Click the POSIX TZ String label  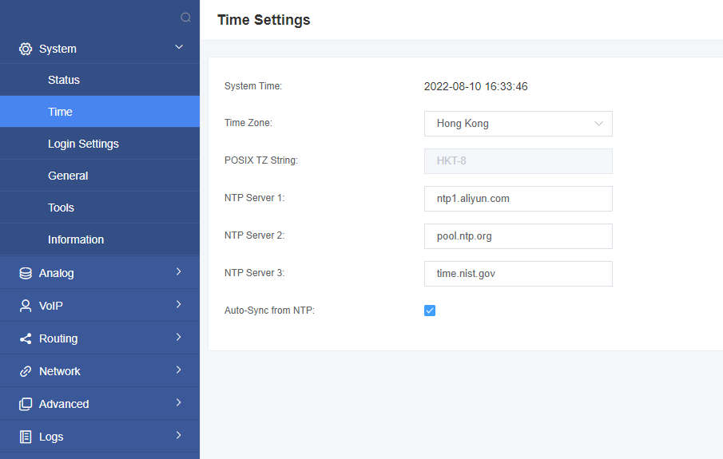pos(261,160)
